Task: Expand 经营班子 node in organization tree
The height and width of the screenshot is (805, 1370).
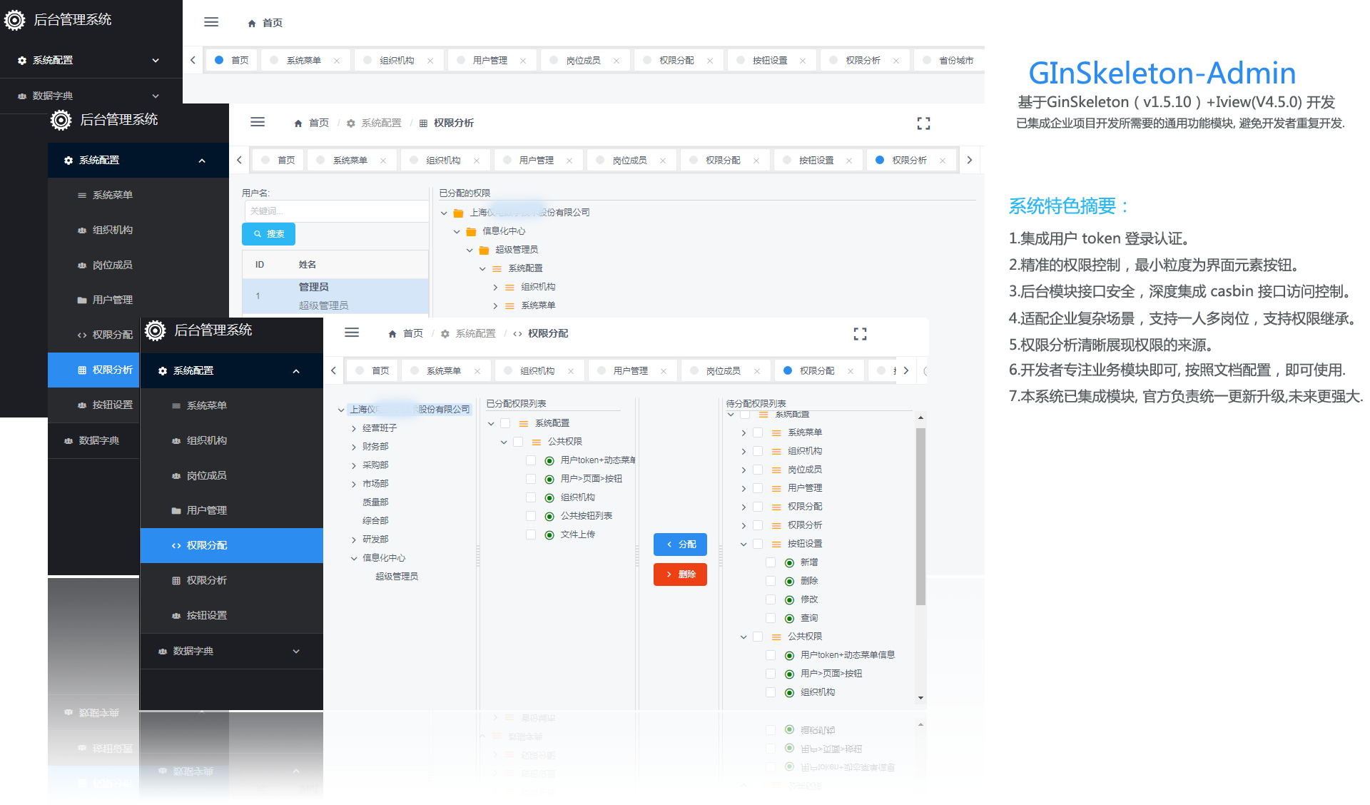Action: (354, 428)
